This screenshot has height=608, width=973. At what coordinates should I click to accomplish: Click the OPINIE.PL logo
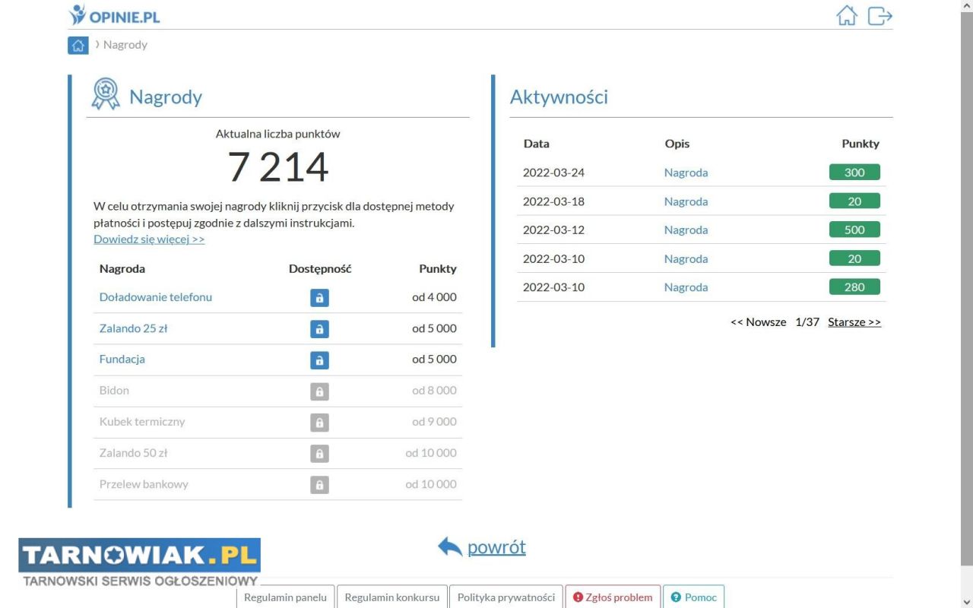pyautogui.click(x=114, y=16)
